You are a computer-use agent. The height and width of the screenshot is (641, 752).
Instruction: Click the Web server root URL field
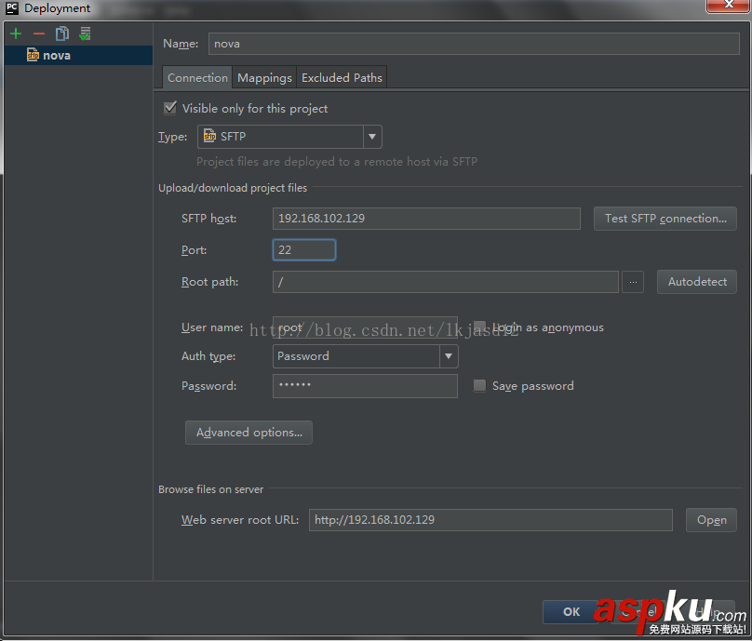click(x=490, y=520)
